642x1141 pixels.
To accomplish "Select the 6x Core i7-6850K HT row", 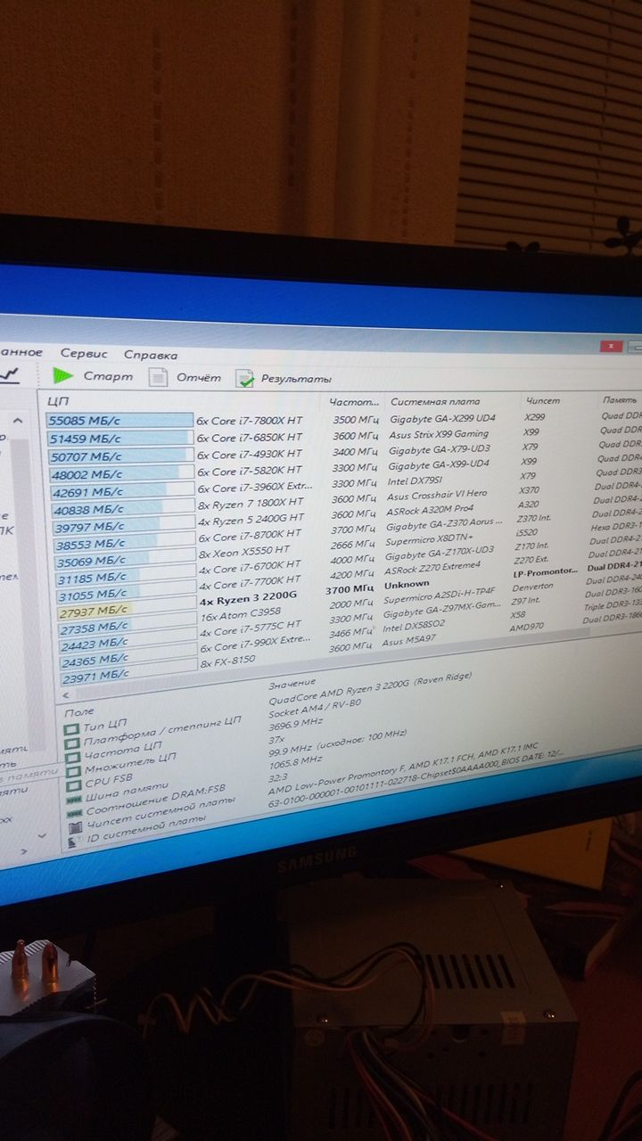I will click(250, 438).
